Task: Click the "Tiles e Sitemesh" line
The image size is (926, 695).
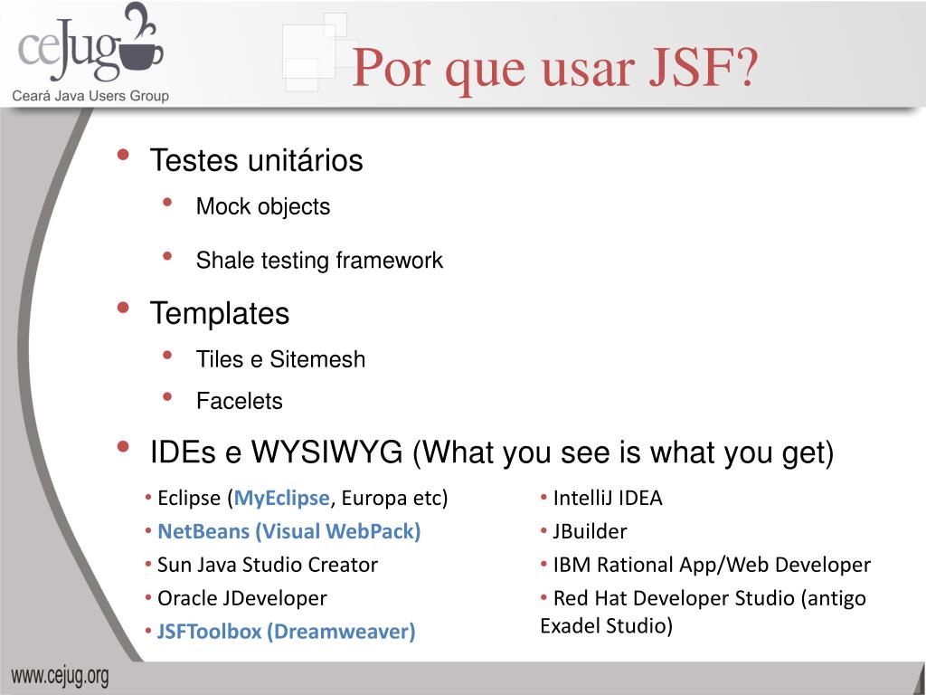Action: 280,358
